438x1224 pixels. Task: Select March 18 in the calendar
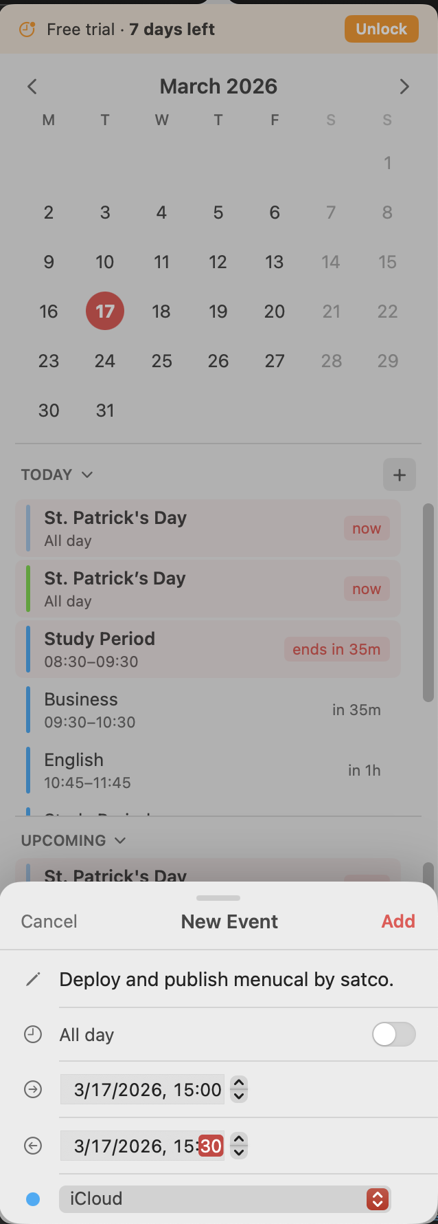pyautogui.click(x=161, y=312)
